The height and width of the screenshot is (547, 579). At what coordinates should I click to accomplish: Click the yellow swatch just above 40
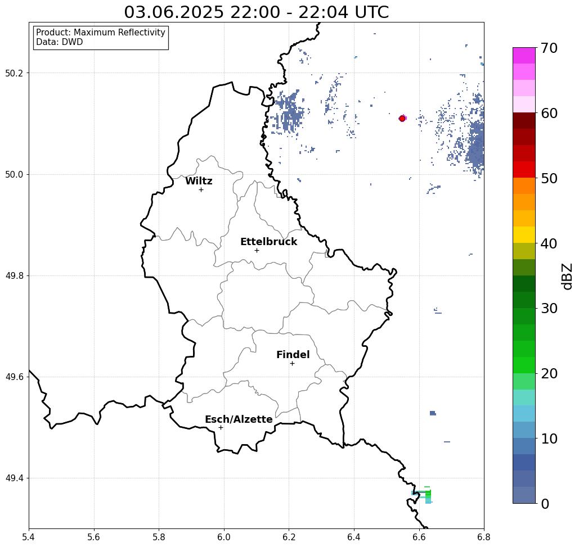coord(524,234)
